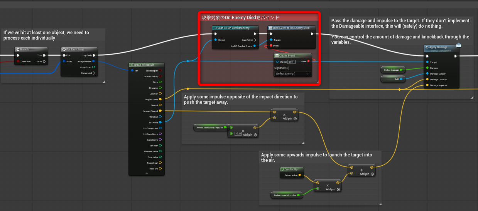The width and height of the screenshot is (478, 211).
Task: Click the Bind Event to On Enemy Died icon
Action: (x=271, y=28)
